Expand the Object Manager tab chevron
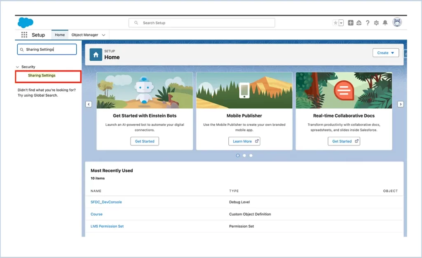422x258 pixels. (103, 35)
